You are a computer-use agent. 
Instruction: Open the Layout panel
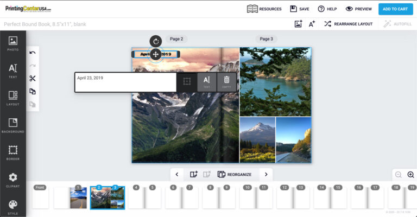(x=13, y=98)
